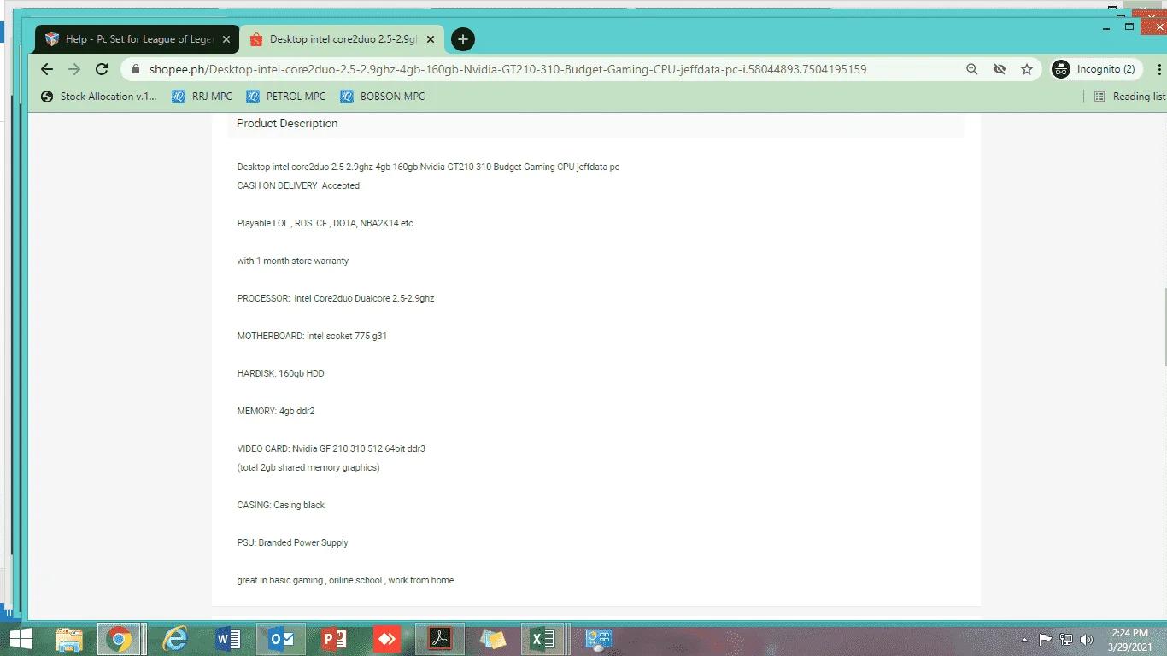The width and height of the screenshot is (1167, 656).
Task: Open the Control Panel taskbar icon
Action: tap(599, 639)
